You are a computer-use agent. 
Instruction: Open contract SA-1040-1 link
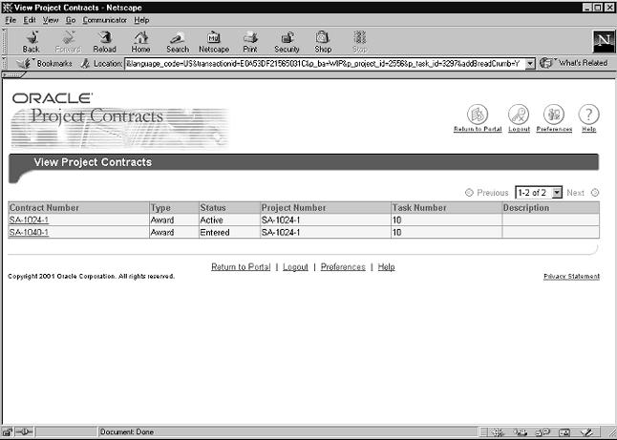pos(29,232)
